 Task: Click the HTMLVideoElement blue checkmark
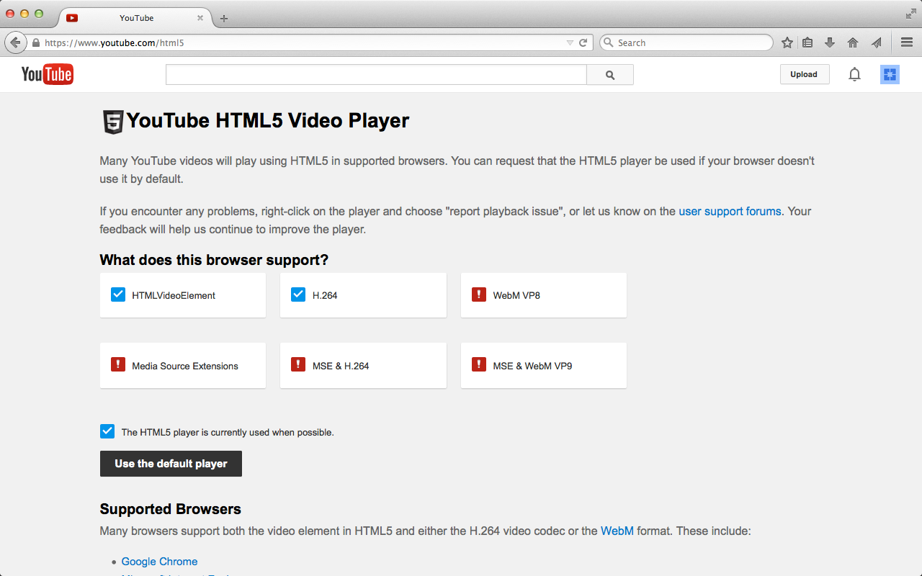118,294
